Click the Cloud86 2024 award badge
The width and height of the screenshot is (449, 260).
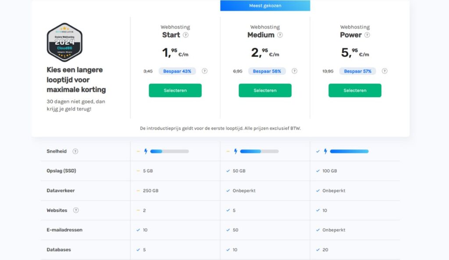pyautogui.click(x=64, y=42)
